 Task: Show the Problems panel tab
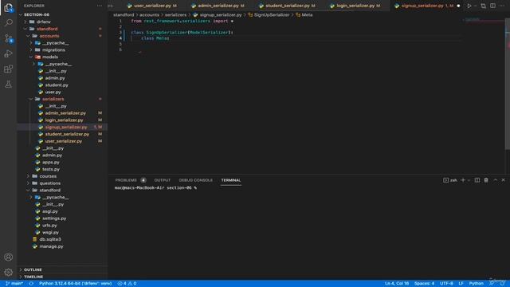131,180
